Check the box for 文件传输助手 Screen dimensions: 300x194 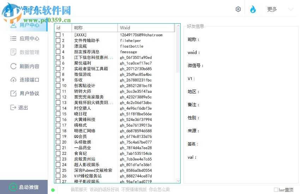(58, 40)
